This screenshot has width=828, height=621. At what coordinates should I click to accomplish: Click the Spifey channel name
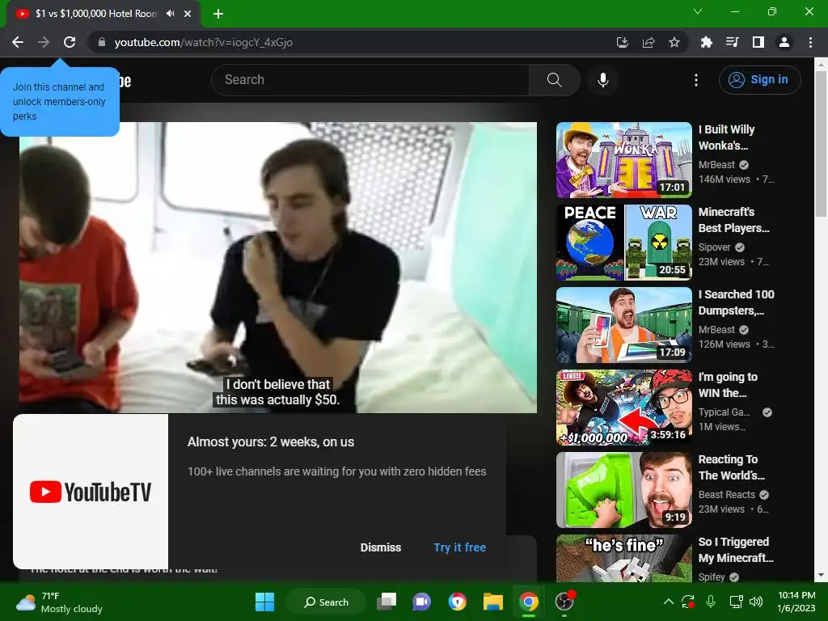(x=712, y=577)
